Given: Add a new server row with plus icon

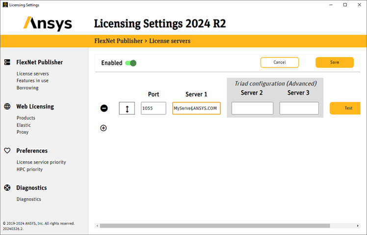Looking at the screenshot, I should [x=104, y=128].
